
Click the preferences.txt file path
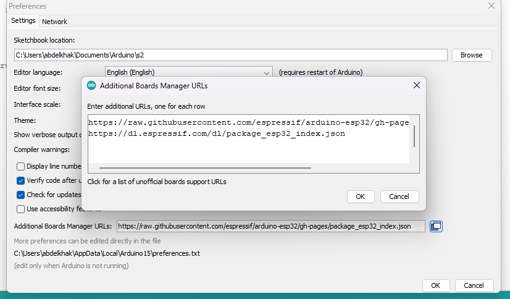[x=107, y=253]
